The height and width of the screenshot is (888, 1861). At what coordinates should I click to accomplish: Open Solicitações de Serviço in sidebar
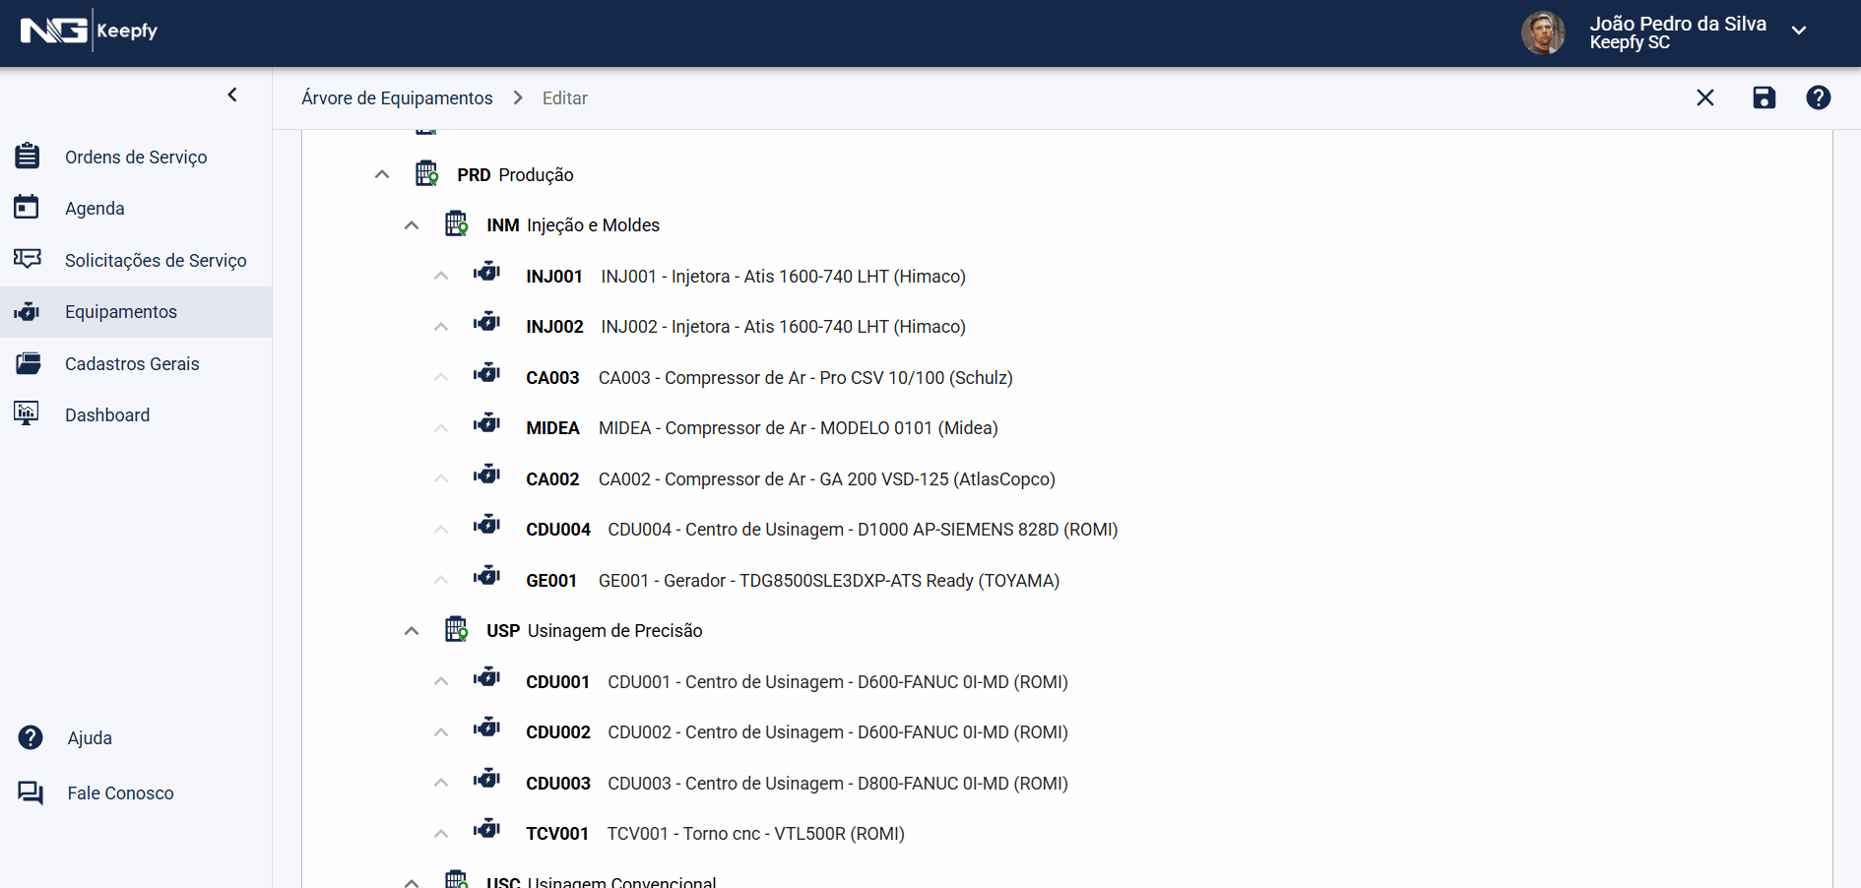[x=156, y=261]
